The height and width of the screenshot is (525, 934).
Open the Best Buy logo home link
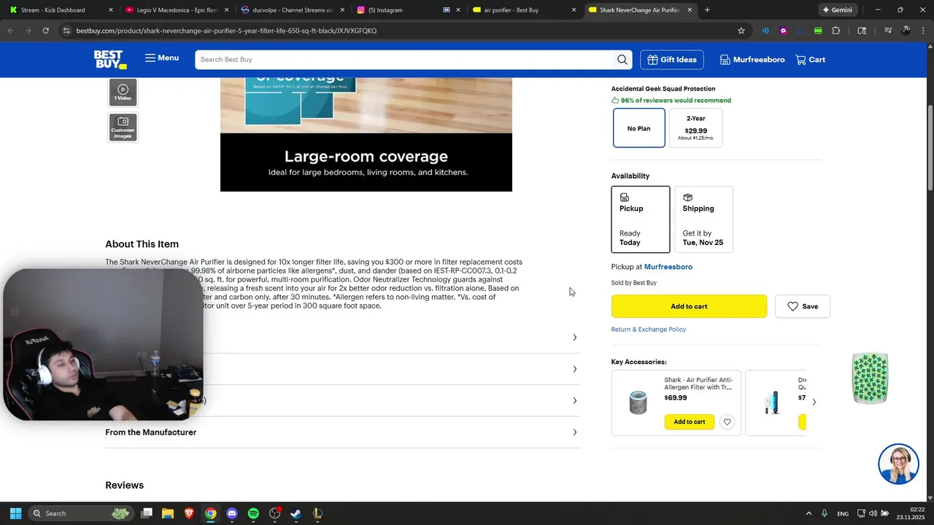coord(109,60)
